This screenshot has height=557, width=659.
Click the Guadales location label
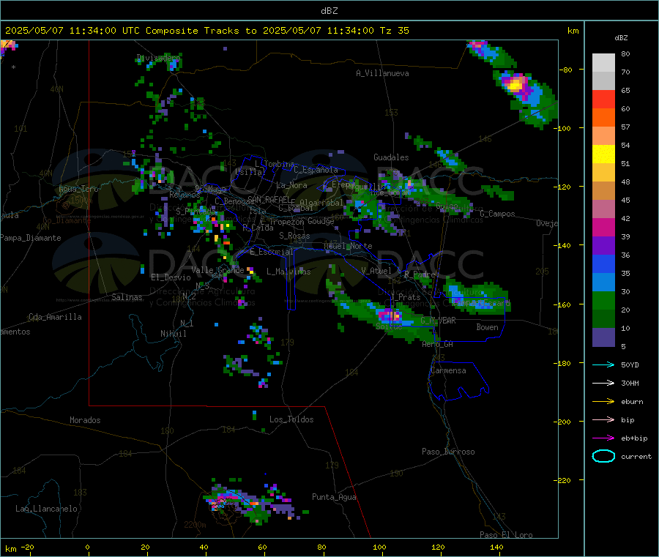(x=391, y=157)
